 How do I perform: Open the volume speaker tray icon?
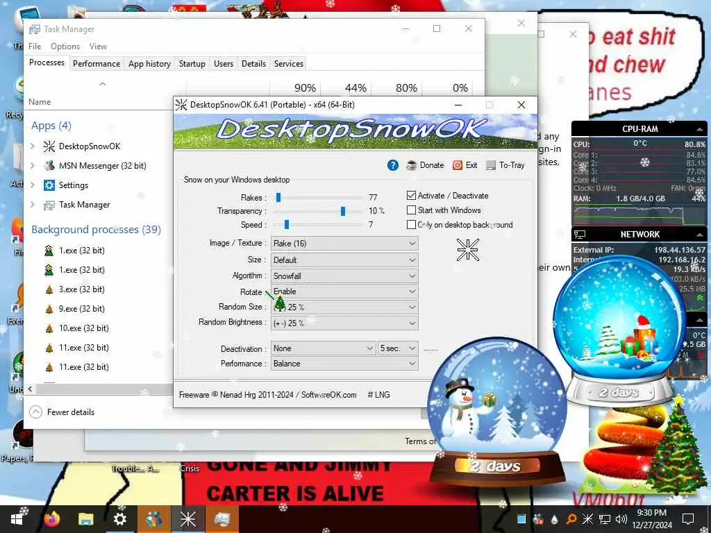(x=621, y=519)
